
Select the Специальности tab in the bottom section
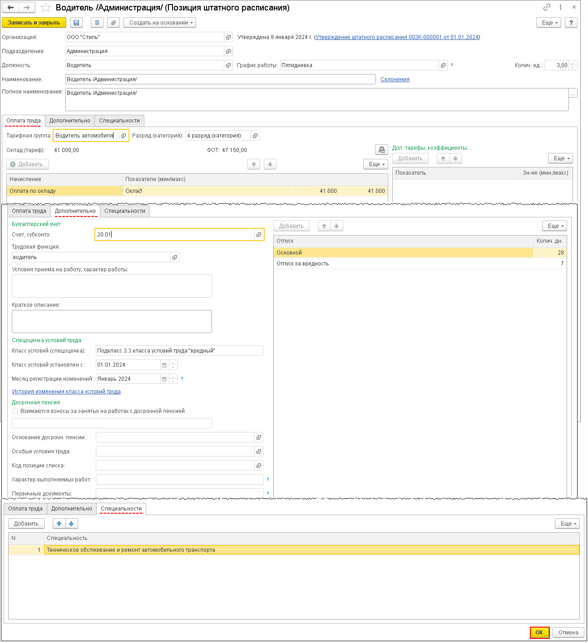click(121, 509)
